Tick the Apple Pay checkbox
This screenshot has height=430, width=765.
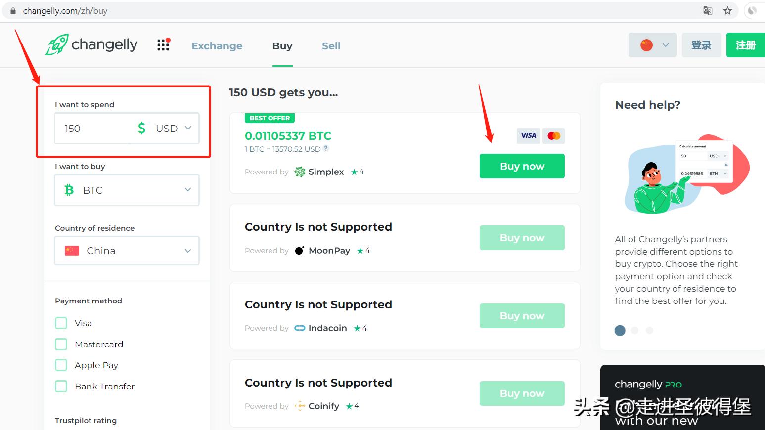click(61, 365)
